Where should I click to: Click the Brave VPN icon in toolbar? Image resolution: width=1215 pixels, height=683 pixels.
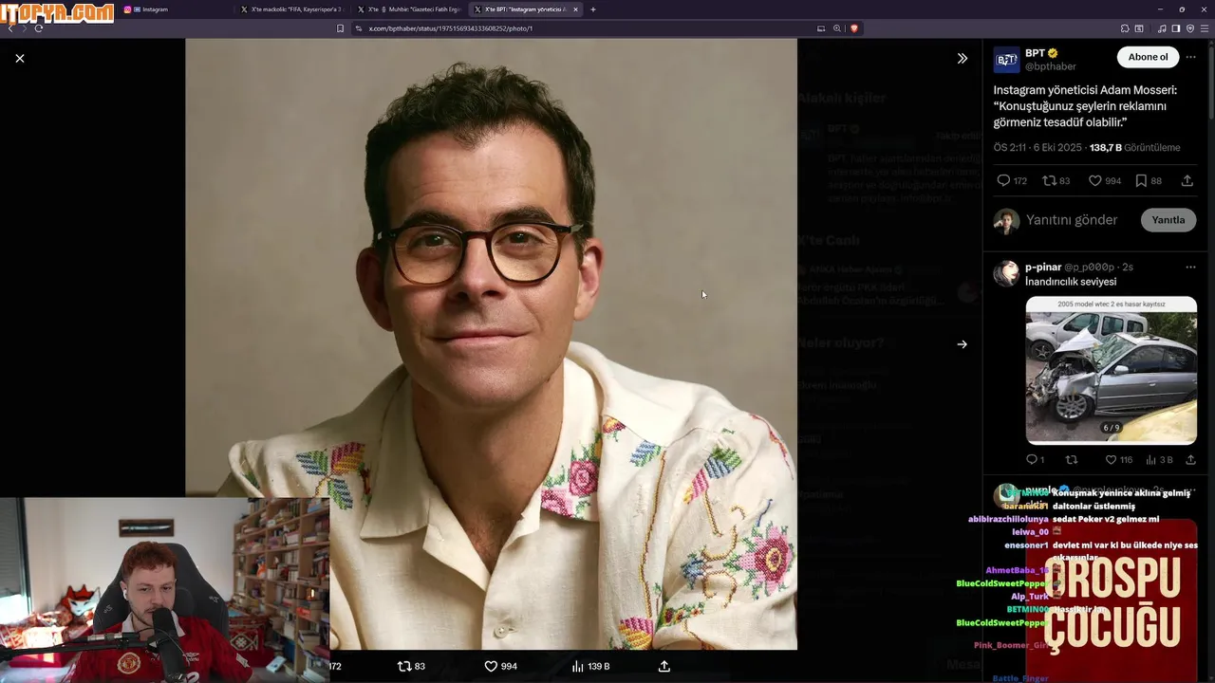(x=1190, y=28)
